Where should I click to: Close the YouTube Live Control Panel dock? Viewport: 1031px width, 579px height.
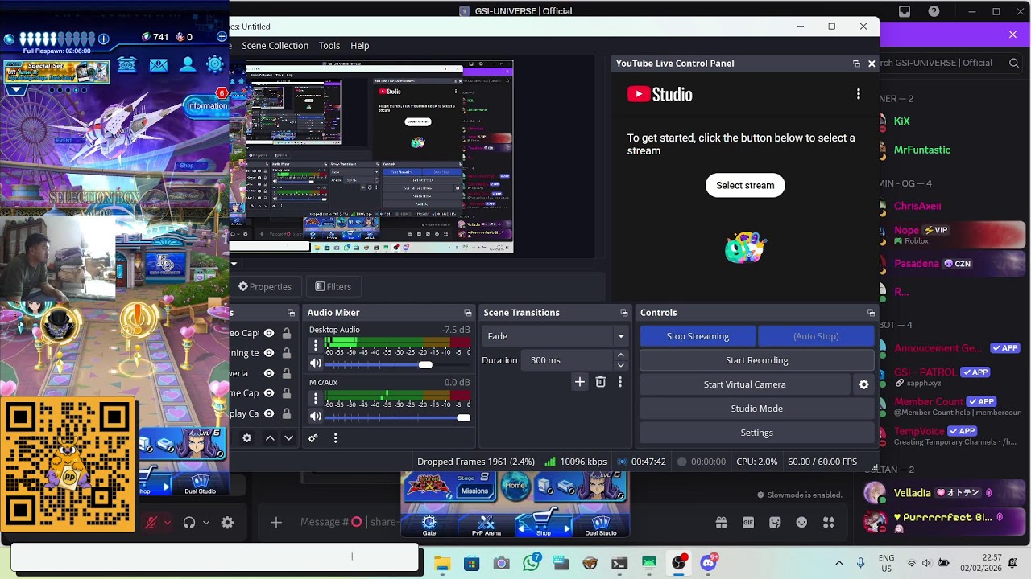[x=872, y=64]
